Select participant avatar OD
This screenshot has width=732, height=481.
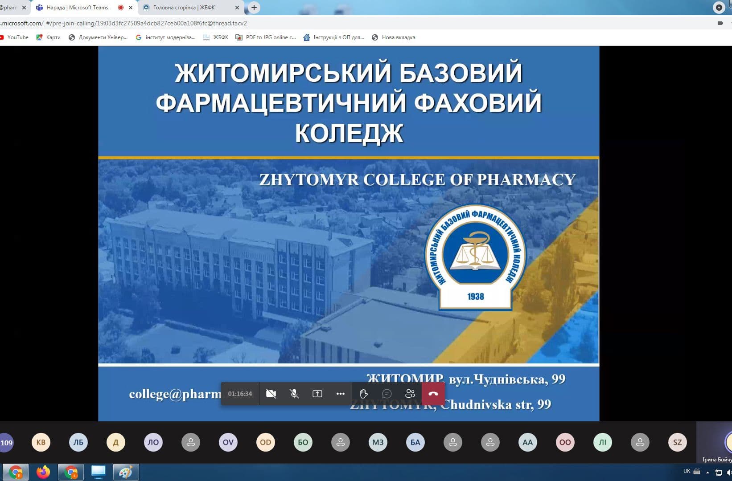point(266,442)
